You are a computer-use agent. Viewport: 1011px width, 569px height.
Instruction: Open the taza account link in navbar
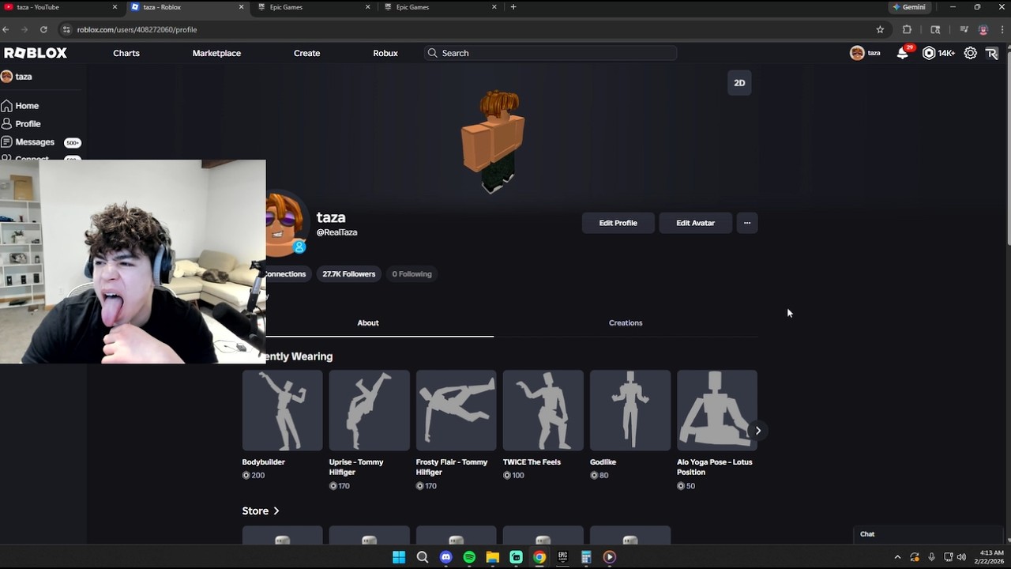pos(866,53)
